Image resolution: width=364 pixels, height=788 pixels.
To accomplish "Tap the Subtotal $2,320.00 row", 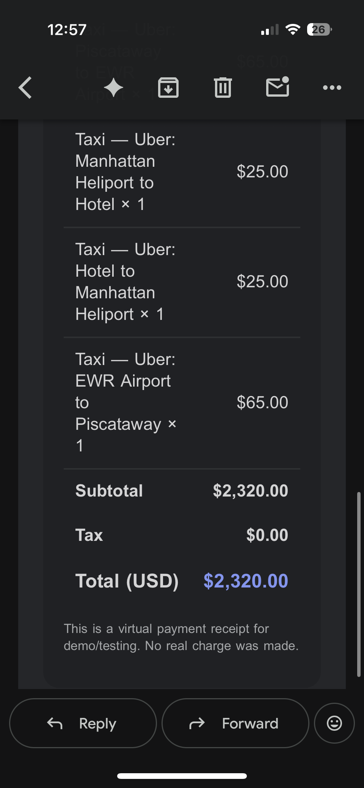I will pyautogui.click(x=182, y=491).
